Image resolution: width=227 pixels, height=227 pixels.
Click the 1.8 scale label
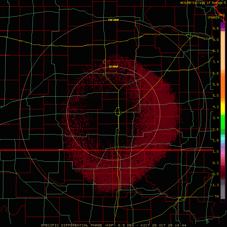[216, 140]
